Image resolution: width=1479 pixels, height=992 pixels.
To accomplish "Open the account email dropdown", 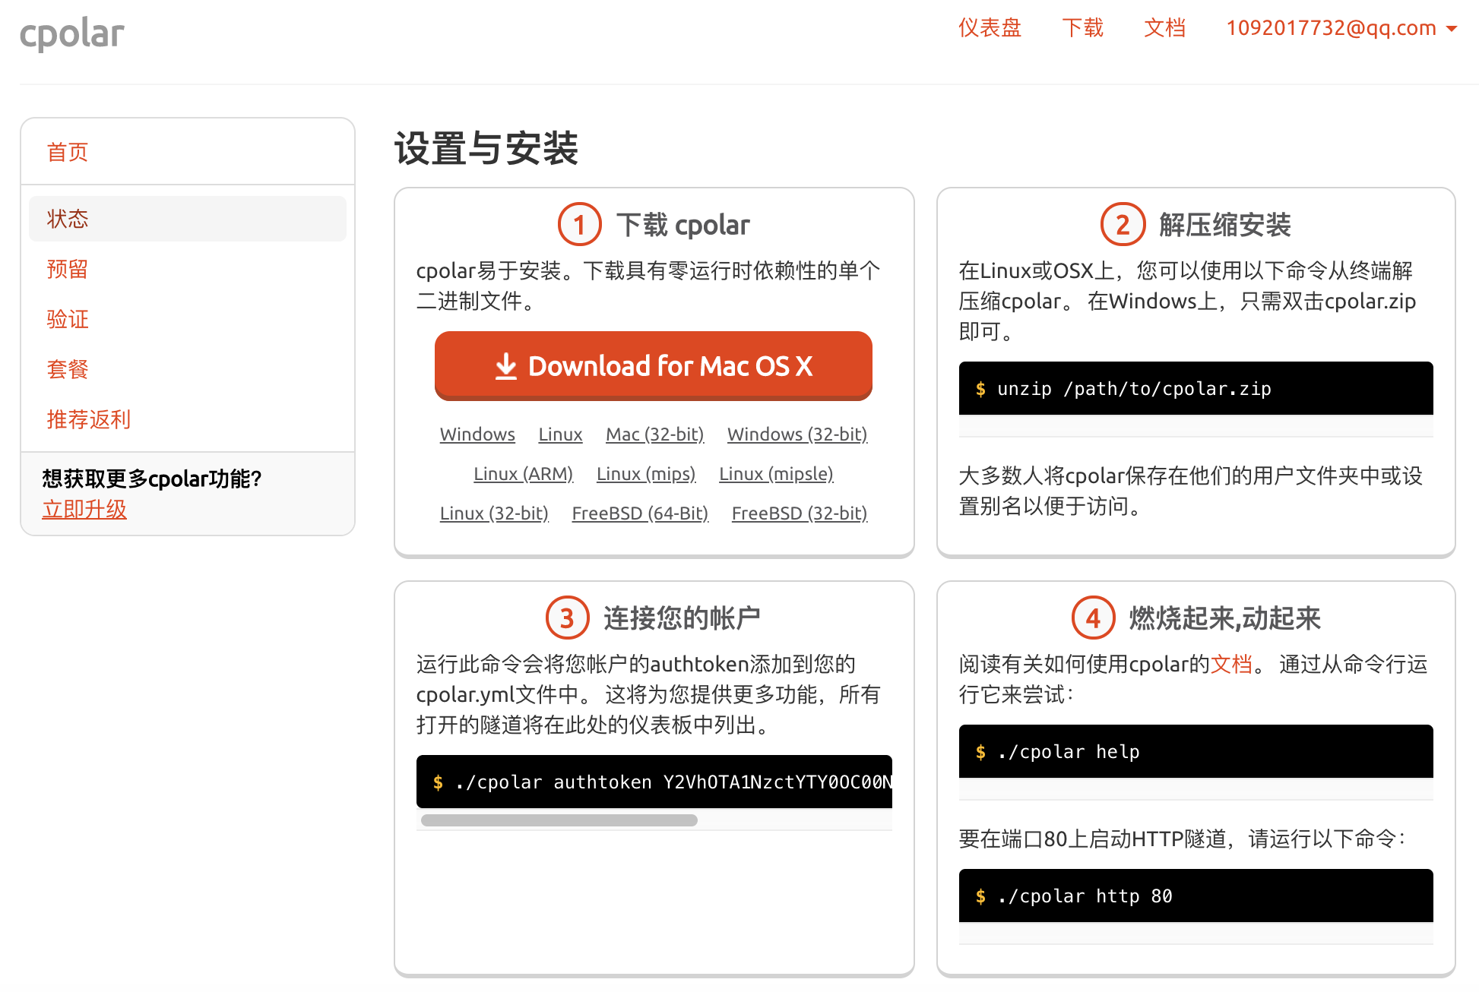I will click(x=1341, y=28).
